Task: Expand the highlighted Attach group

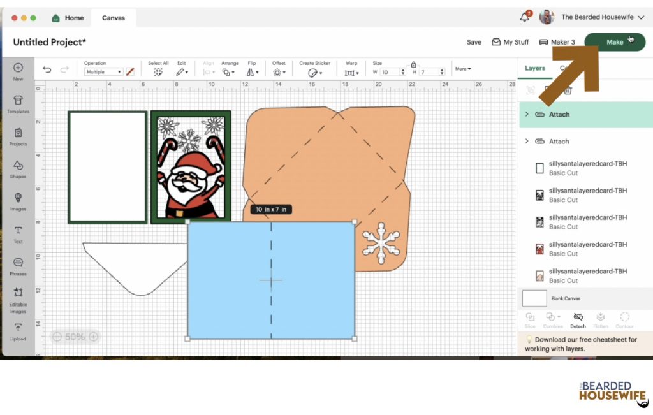Action: [x=527, y=114]
